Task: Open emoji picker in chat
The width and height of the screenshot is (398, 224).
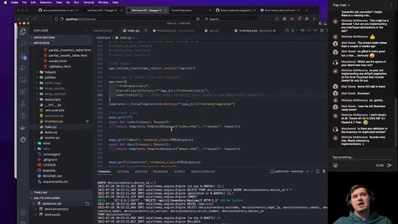Action: point(335,166)
